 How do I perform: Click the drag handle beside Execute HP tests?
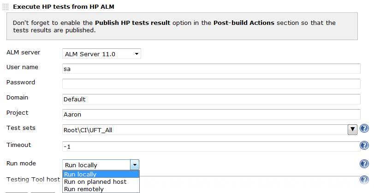pyautogui.click(x=6, y=7)
